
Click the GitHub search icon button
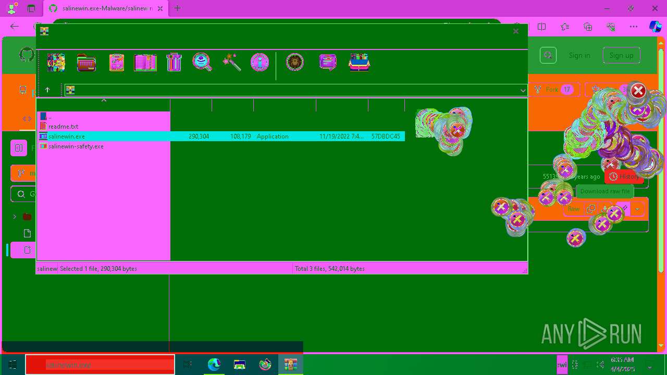coord(548,55)
